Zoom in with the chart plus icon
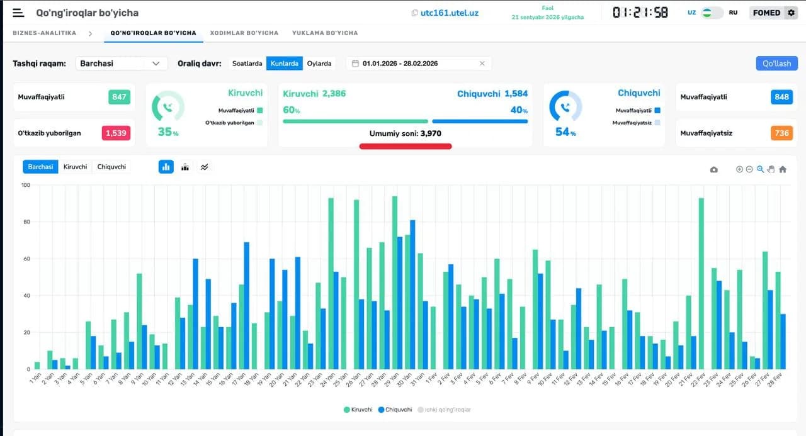This screenshot has height=436, width=806. (740, 169)
